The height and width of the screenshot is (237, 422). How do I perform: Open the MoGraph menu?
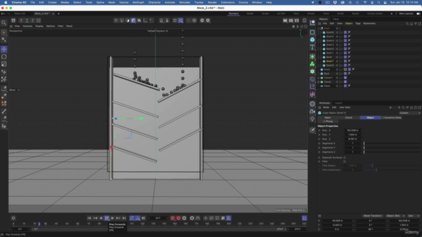coord(138,3)
